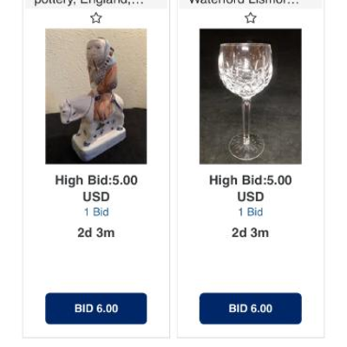Click the 2d 3m time remaining on the wine glass

coord(251,232)
